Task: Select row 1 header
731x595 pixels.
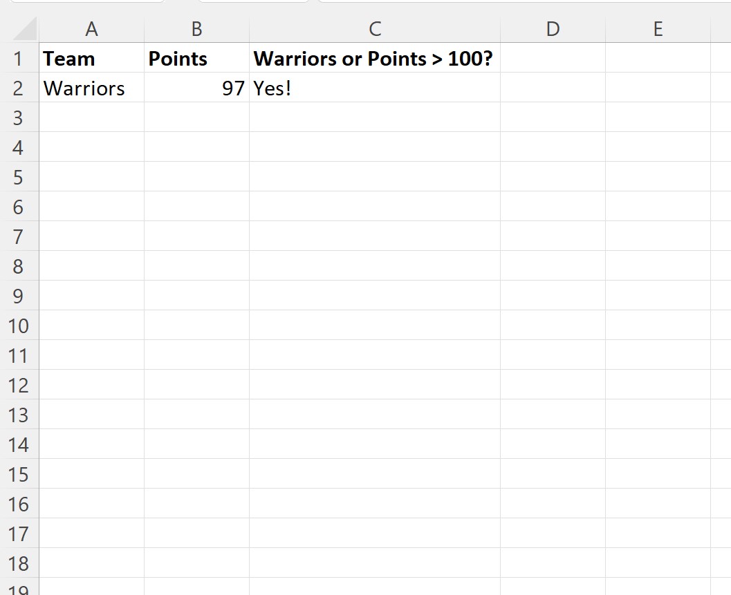Action: tap(19, 59)
